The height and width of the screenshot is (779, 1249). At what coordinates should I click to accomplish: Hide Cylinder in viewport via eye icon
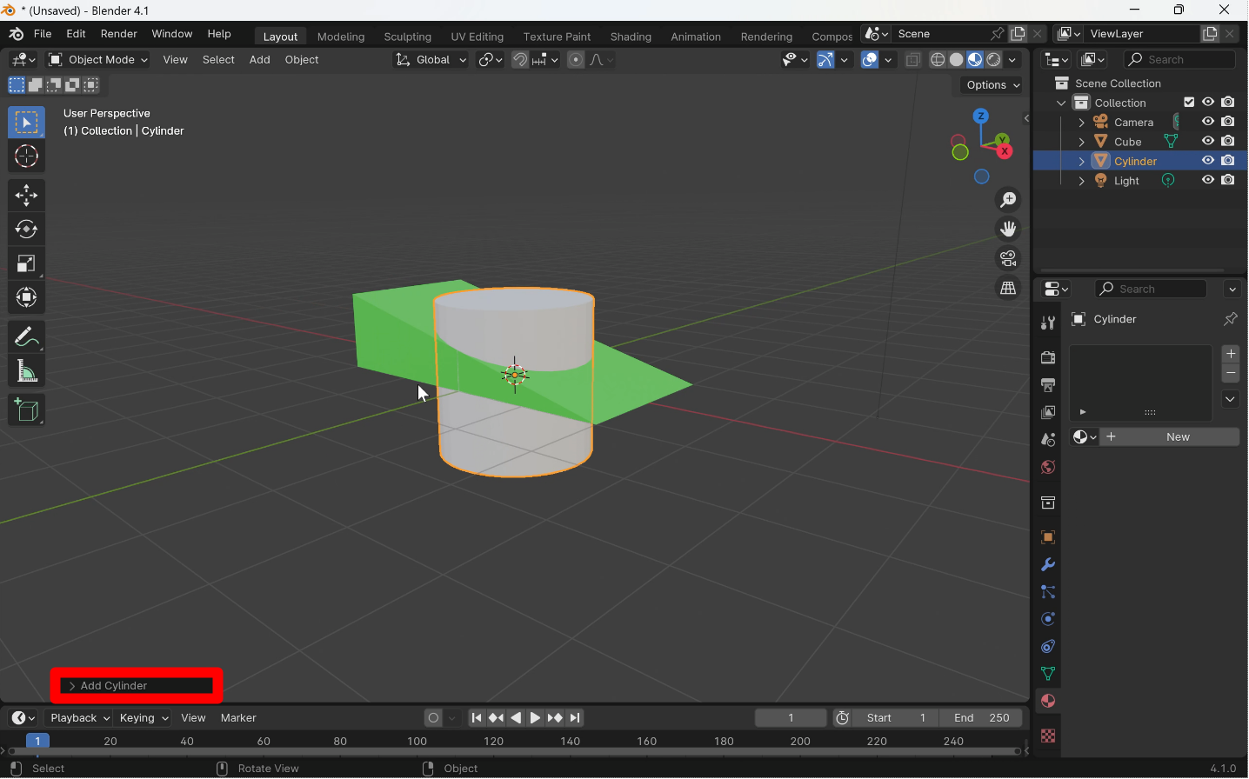click(1208, 161)
